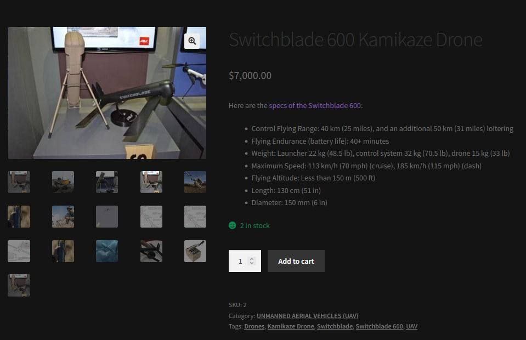Select the first thumbnail in the gallery

(x=19, y=182)
